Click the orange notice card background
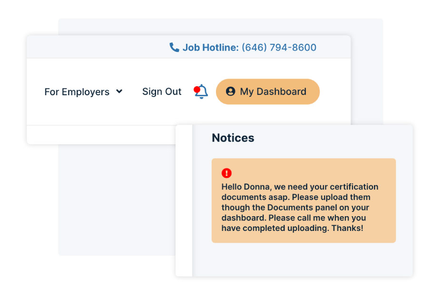 point(304,200)
